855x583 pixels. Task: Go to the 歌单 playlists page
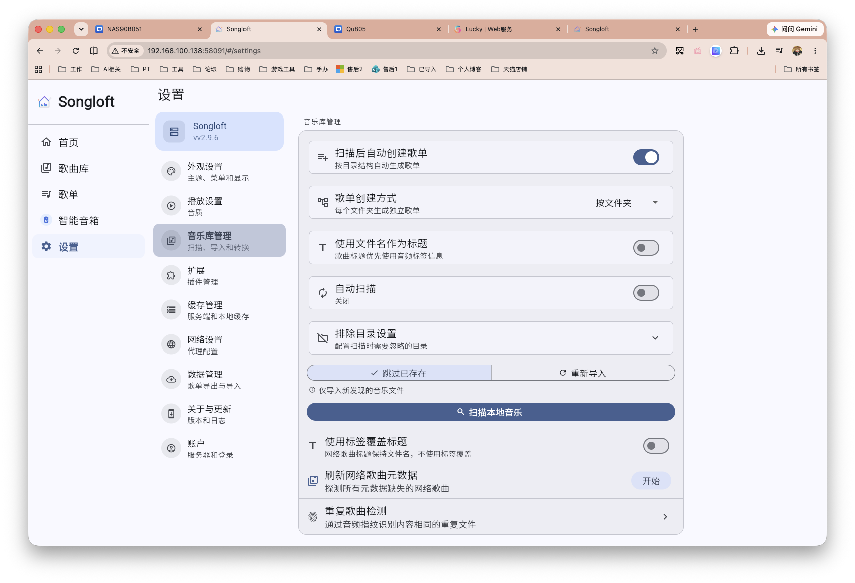(88, 194)
